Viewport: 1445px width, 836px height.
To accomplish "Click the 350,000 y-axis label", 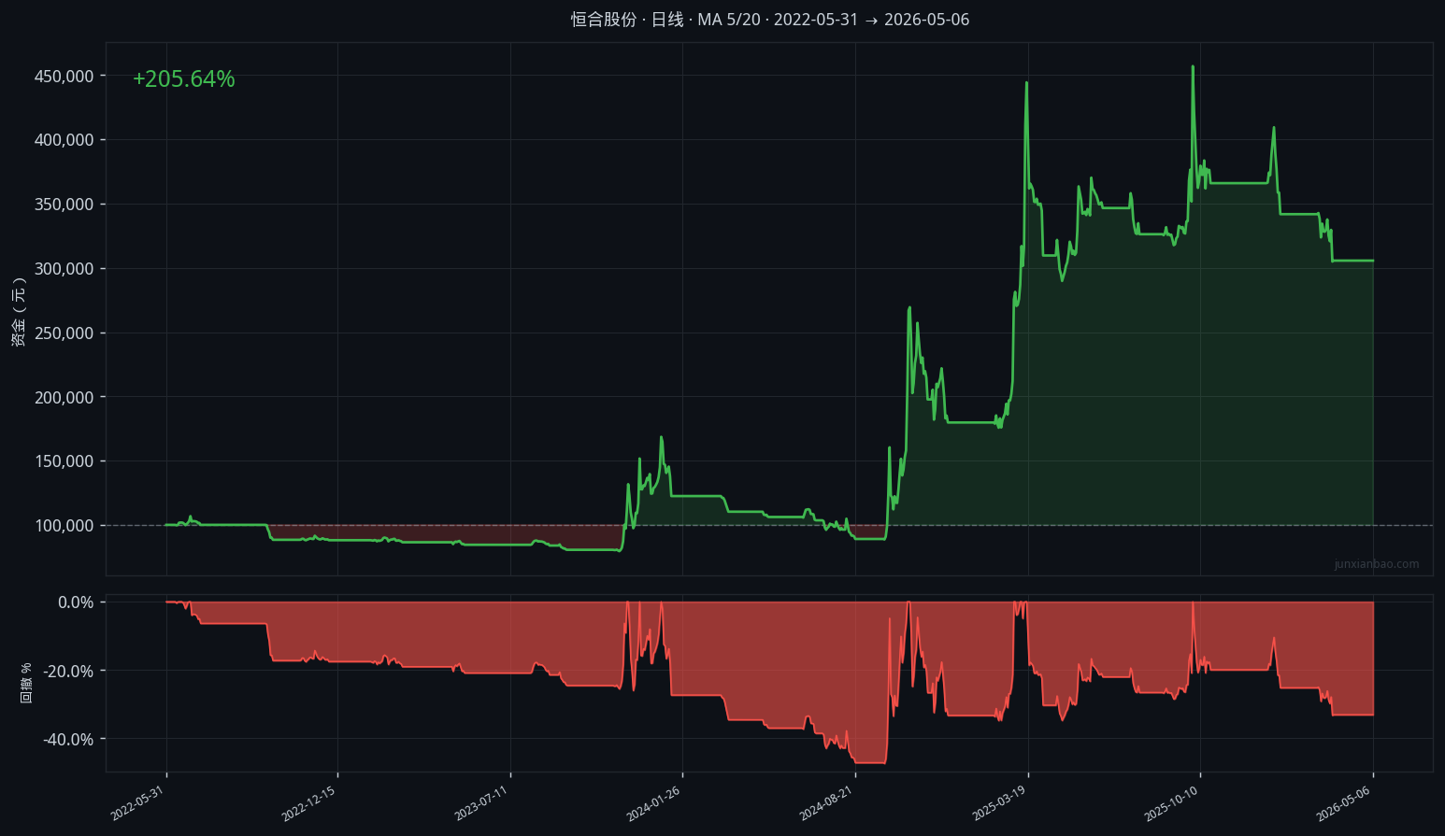I will coord(64,205).
